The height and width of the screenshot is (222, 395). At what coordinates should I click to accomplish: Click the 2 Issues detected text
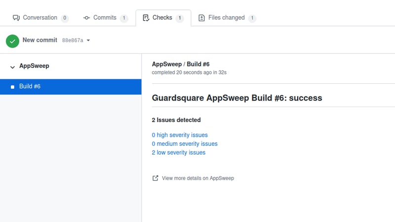click(x=176, y=120)
